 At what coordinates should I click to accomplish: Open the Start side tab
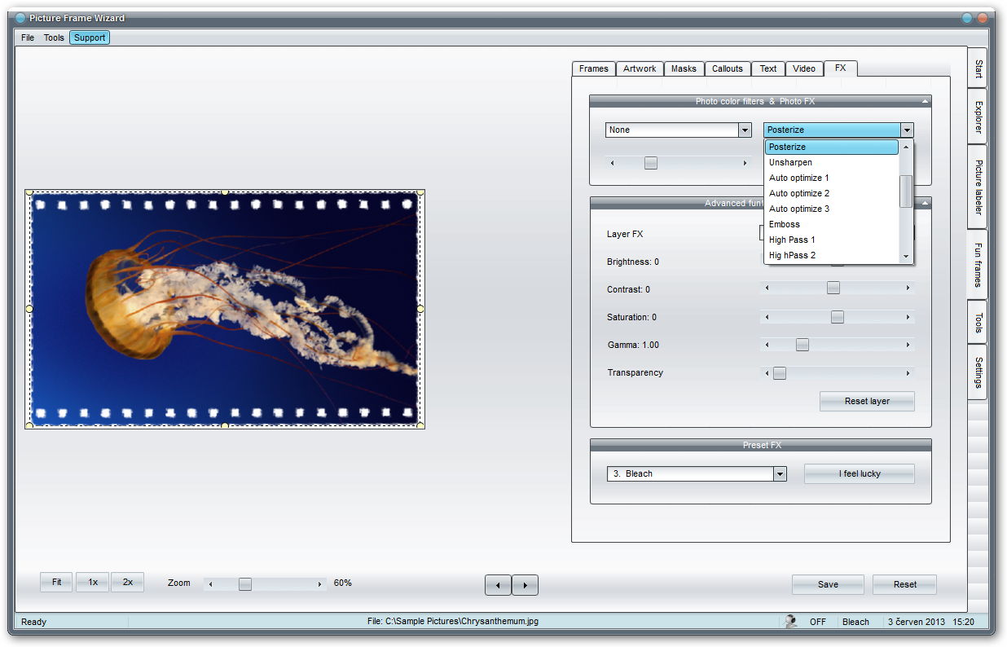click(x=978, y=68)
